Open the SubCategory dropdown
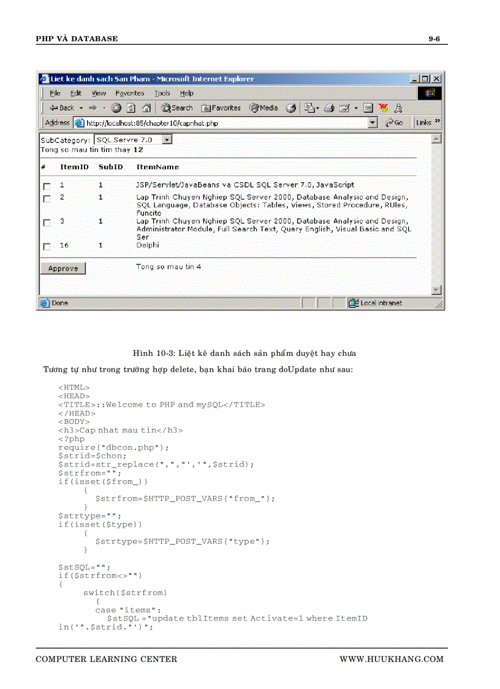 (x=166, y=139)
